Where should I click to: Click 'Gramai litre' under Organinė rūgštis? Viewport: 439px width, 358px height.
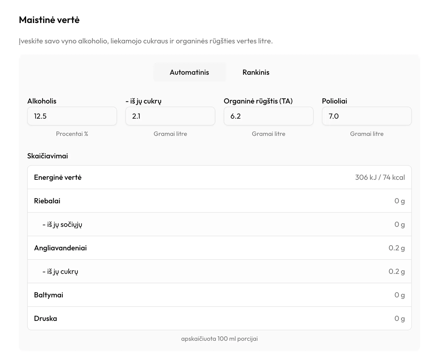pyautogui.click(x=269, y=134)
